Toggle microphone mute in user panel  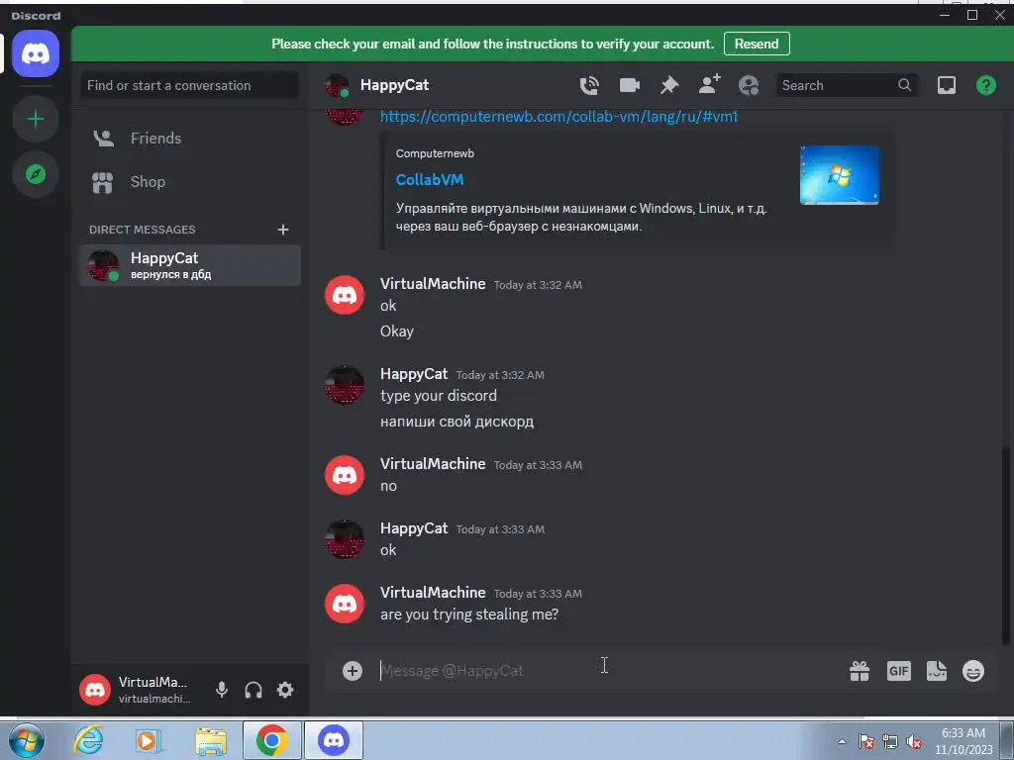point(222,690)
